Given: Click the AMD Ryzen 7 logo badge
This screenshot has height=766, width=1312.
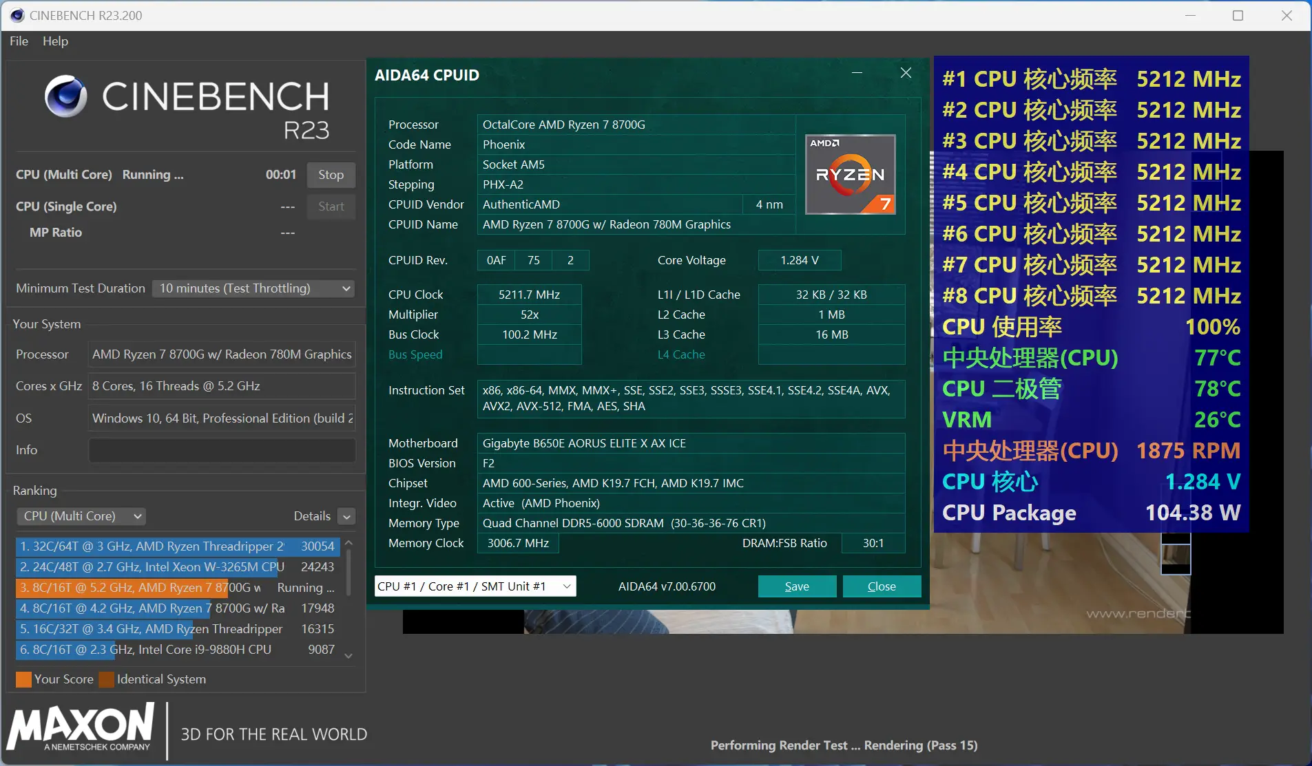Looking at the screenshot, I should tap(851, 175).
